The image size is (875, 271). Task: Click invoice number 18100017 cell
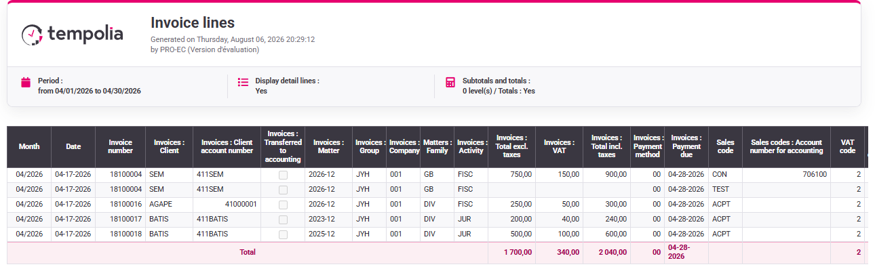pyautogui.click(x=121, y=220)
